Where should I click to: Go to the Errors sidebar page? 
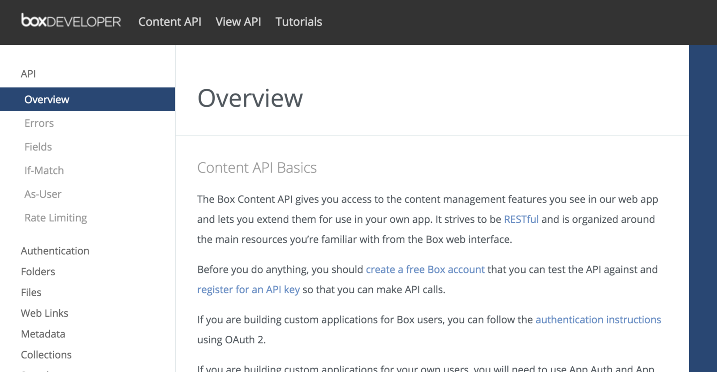[39, 123]
